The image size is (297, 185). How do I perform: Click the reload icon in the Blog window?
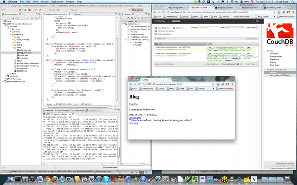(139, 84)
